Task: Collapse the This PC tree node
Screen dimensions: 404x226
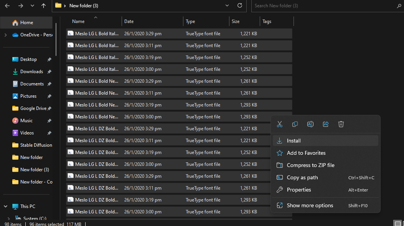Action: [5, 206]
